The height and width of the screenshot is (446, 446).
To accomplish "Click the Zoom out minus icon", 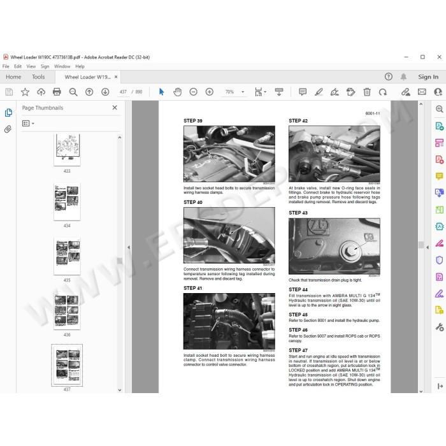I will point(194,92).
